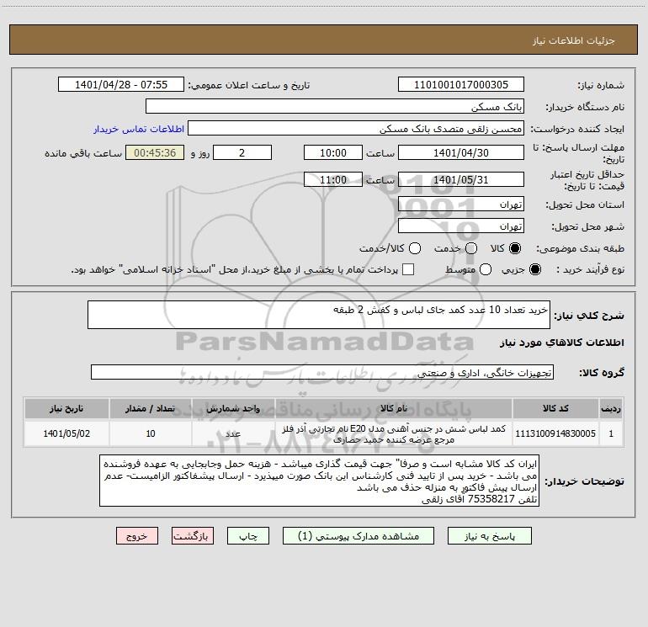The image size is (648, 627).
Task: Click the need date cell 1401/05/02
Action: (66, 433)
